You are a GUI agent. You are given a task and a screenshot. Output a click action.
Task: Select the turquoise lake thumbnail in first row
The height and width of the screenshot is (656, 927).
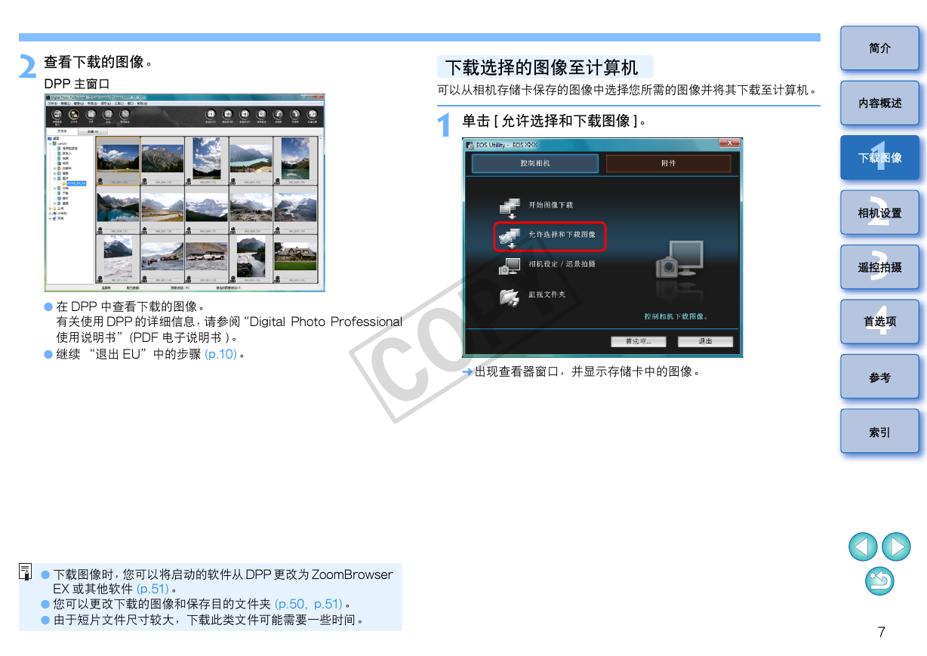[251, 159]
